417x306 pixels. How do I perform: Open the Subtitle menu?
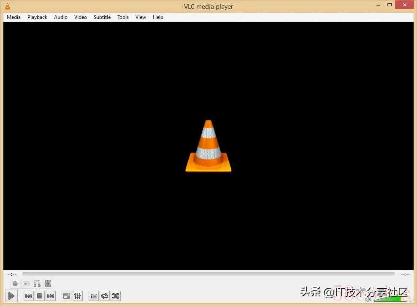[102, 17]
